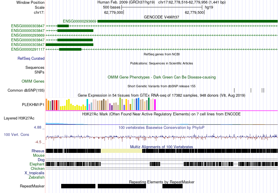Open the Layered H3K27Ac track label

(19, 118)
